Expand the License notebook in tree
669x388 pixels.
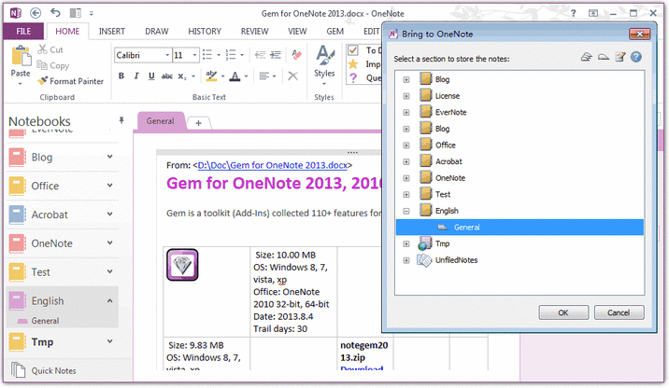[x=406, y=96]
